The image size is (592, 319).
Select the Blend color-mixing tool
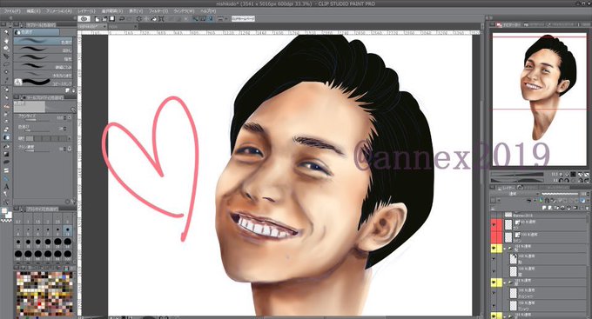tap(6, 137)
